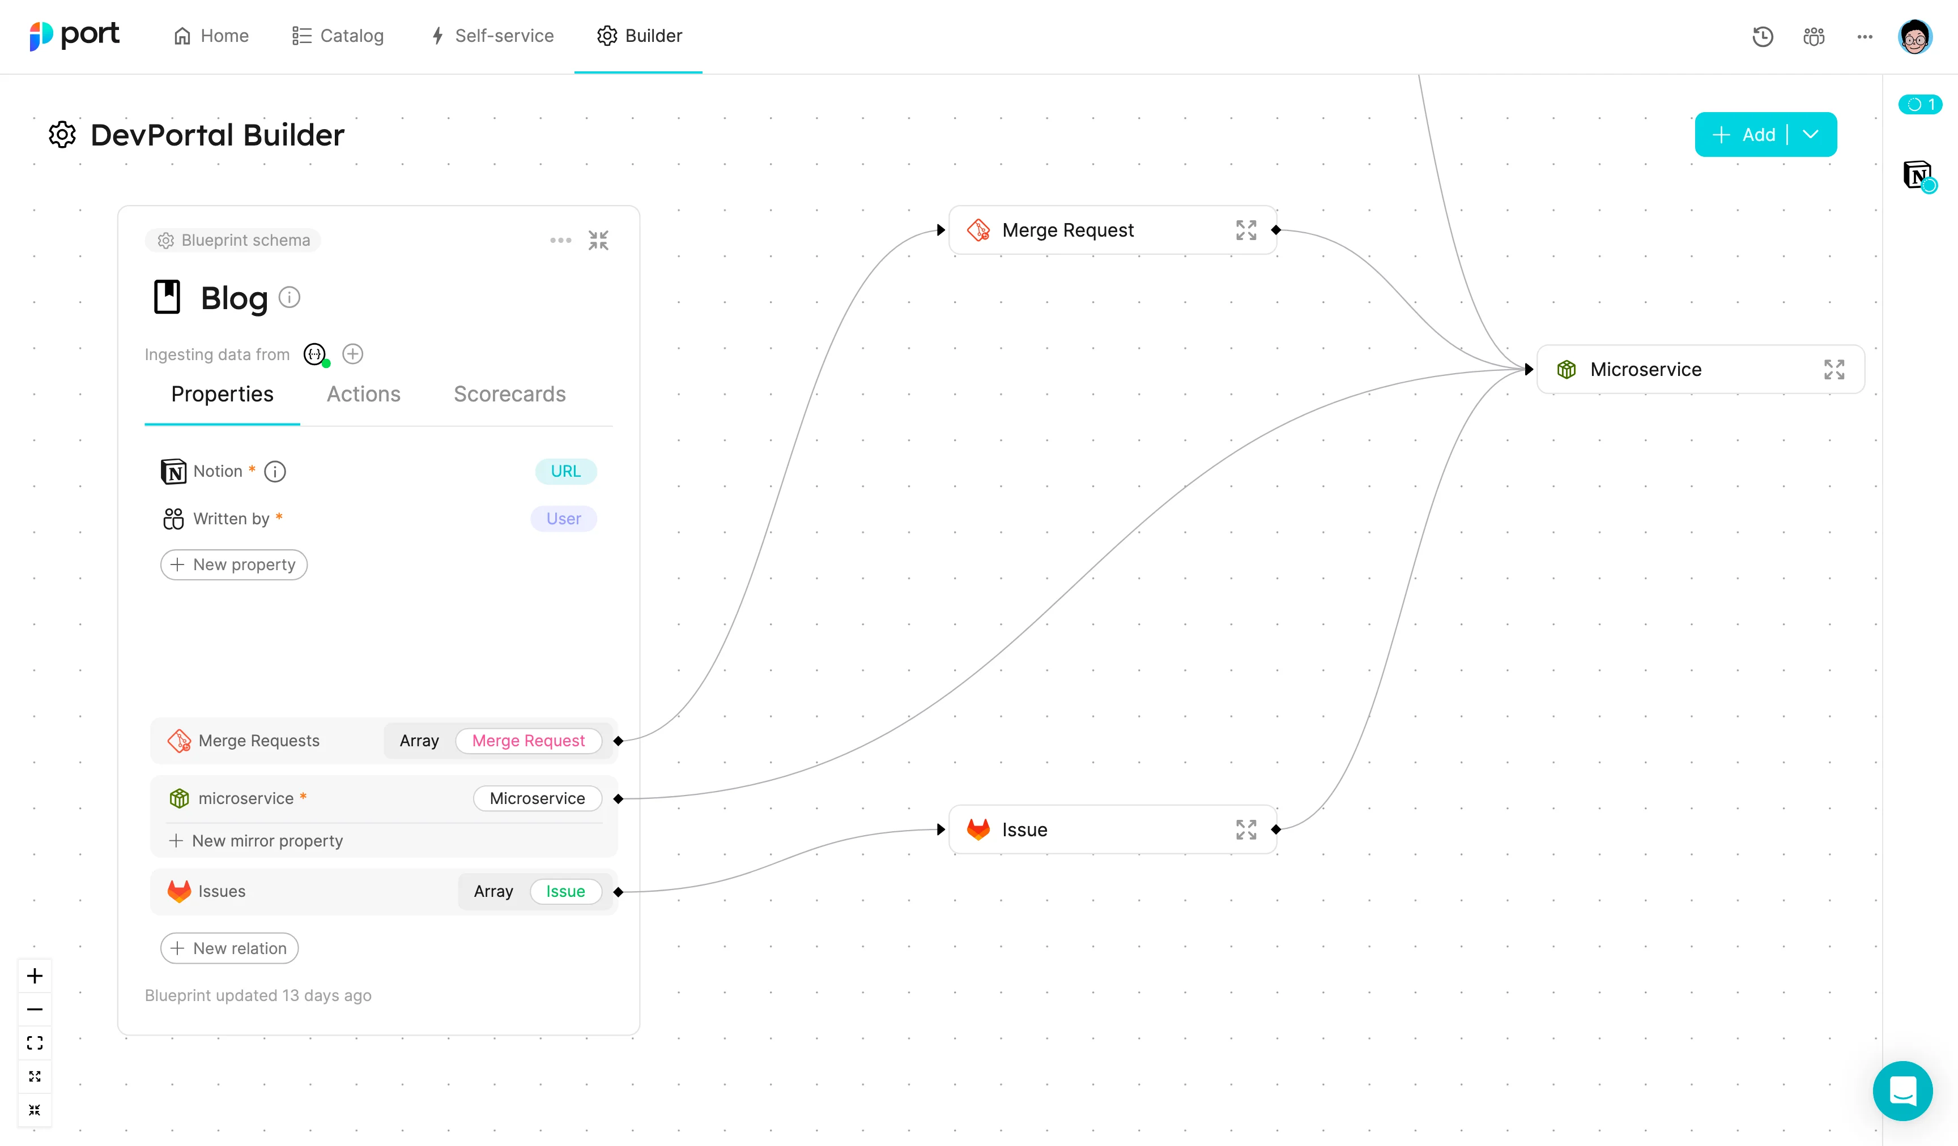Switch to the Actions tab
The height and width of the screenshot is (1146, 1958).
[x=364, y=395]
